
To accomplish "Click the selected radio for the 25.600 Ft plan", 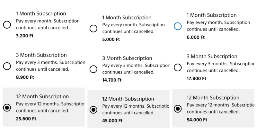I will [7, 108].
